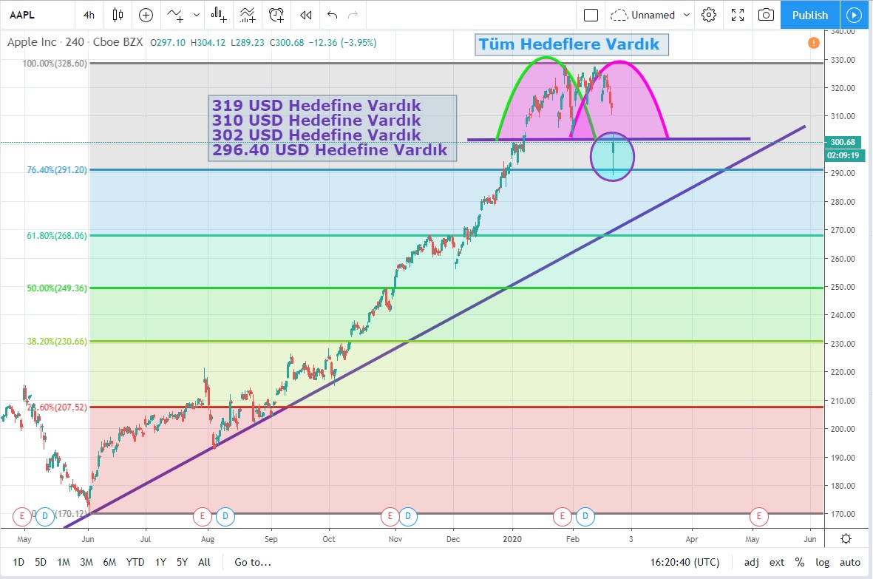Viewport: 873px width, 579px height.
Task: Select the 5D date range
Action: pos(41,562)
